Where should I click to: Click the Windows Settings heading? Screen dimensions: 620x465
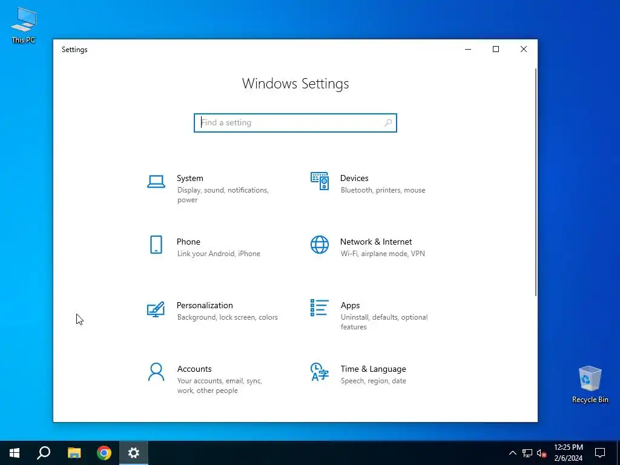(295, 84)
